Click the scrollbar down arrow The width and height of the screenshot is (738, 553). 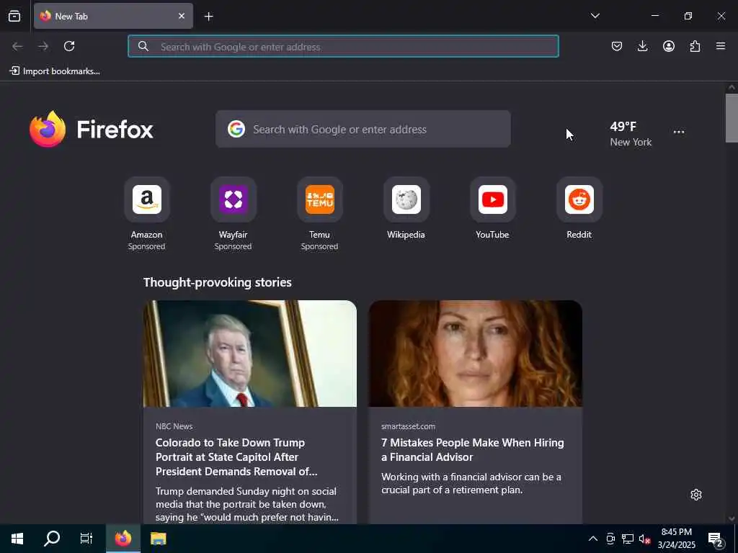pos(732,518)
